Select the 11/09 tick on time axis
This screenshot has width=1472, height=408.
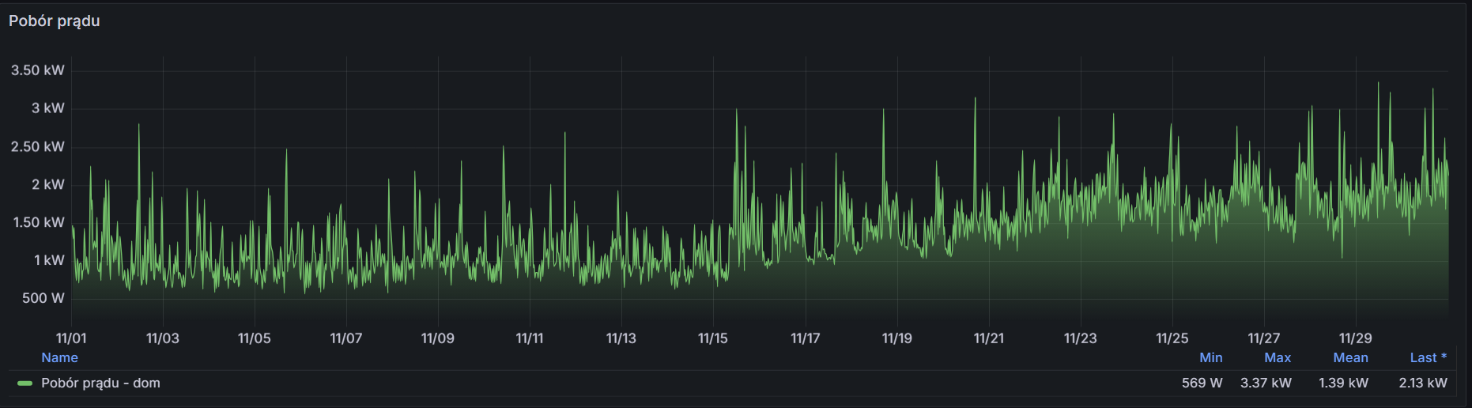pos(437,338)
